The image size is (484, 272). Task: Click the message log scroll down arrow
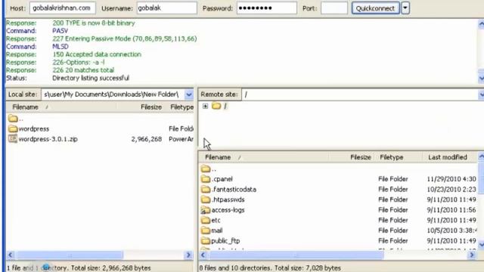pyautogui.click(x=481, y=79)
